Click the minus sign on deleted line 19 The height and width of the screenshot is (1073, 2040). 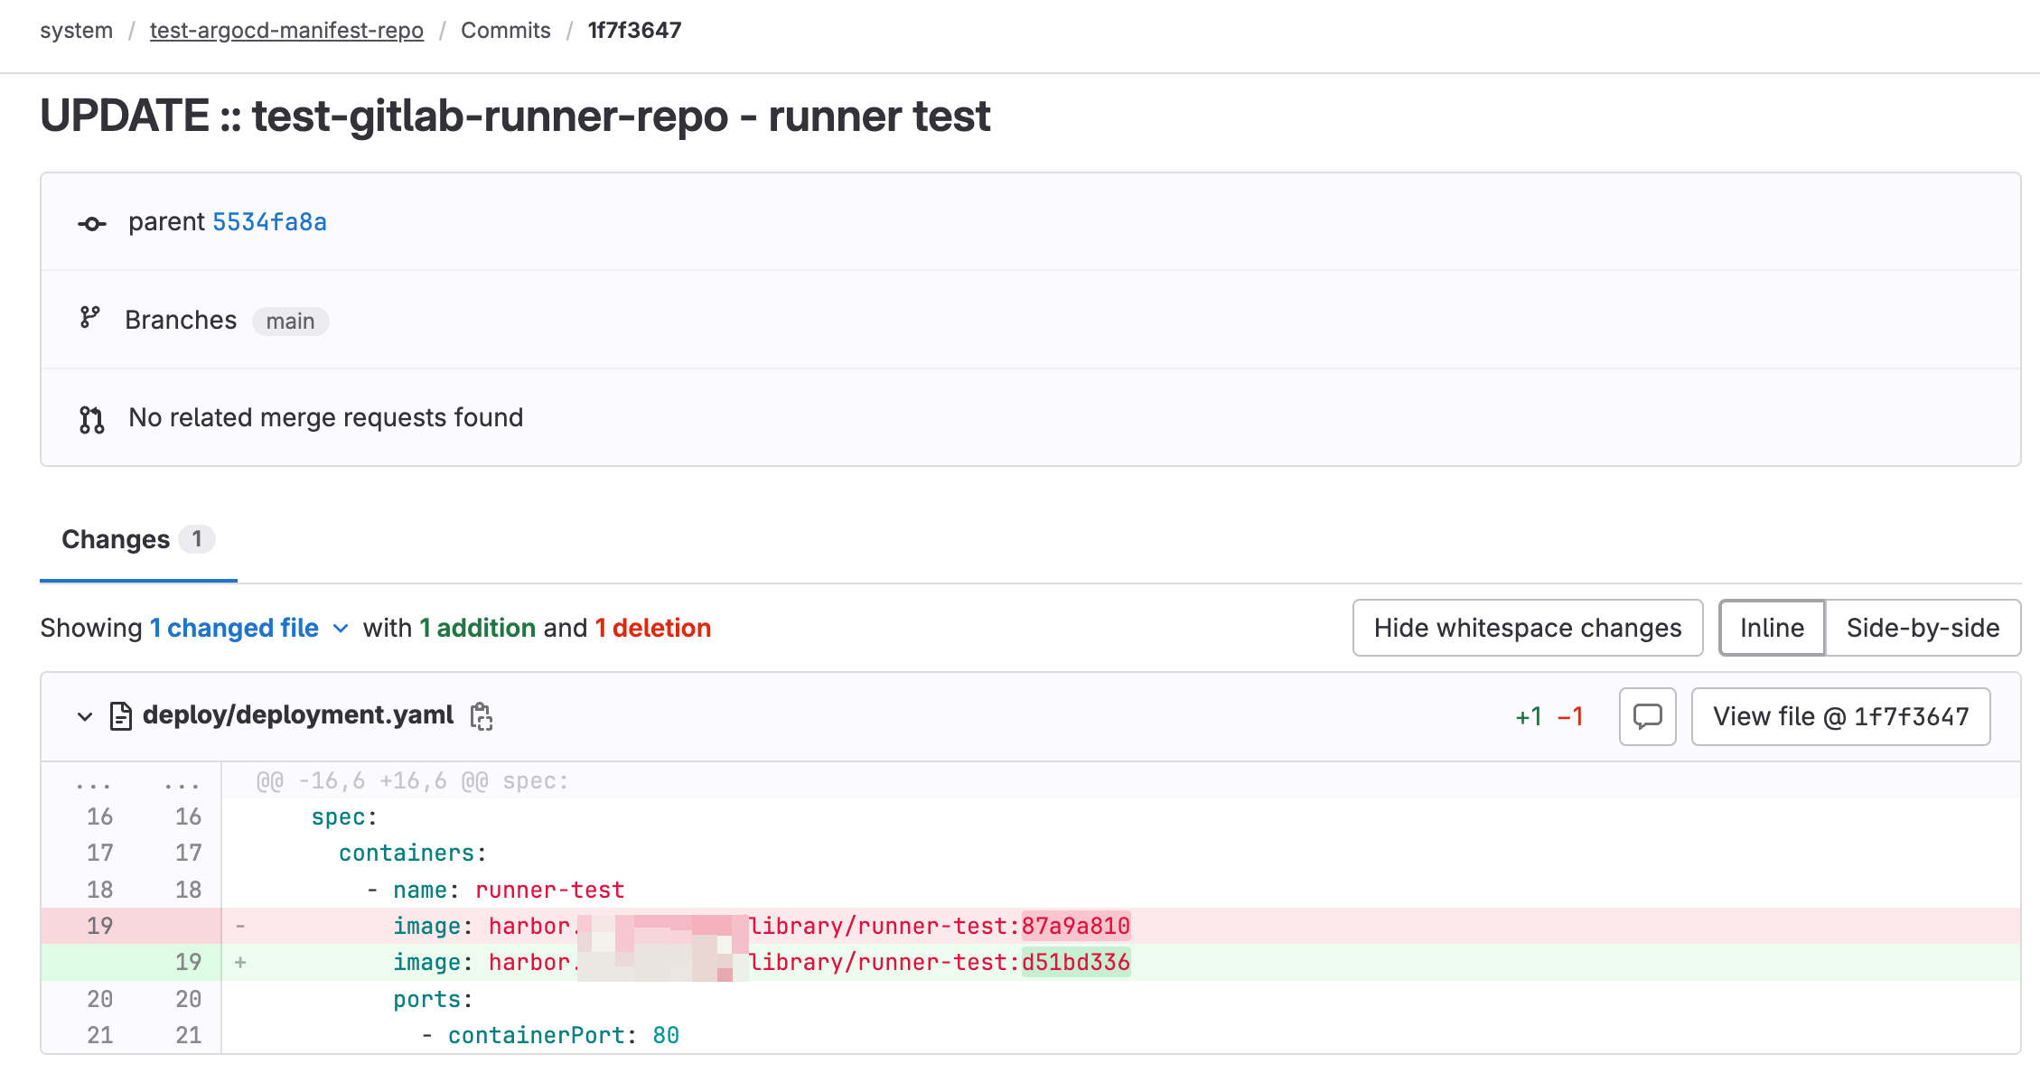point(240,927)
